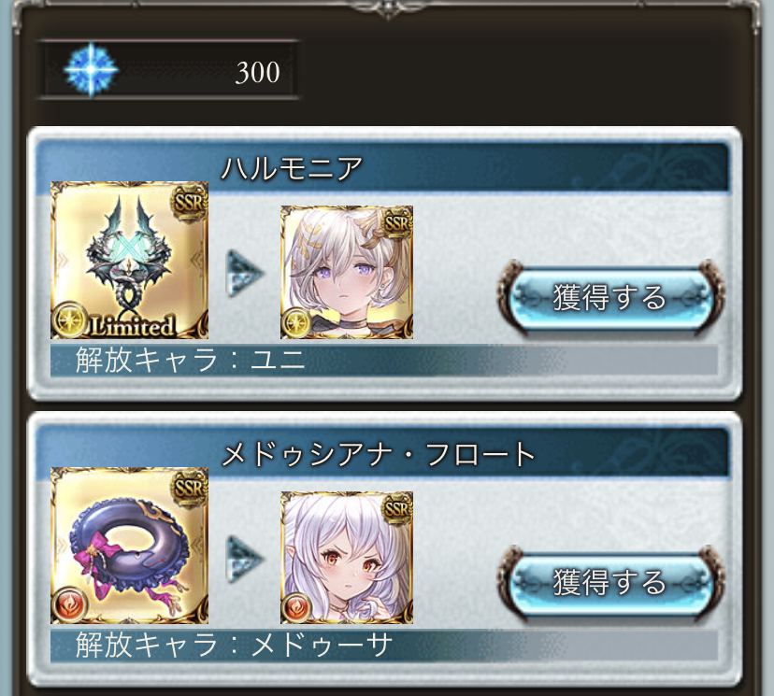The image size is (774, 696).
Task: Click arrow between float and Medusa
Action: point(245,559)
